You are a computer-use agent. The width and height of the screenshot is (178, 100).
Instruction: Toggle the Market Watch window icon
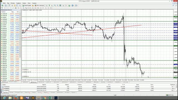point(9,6)
